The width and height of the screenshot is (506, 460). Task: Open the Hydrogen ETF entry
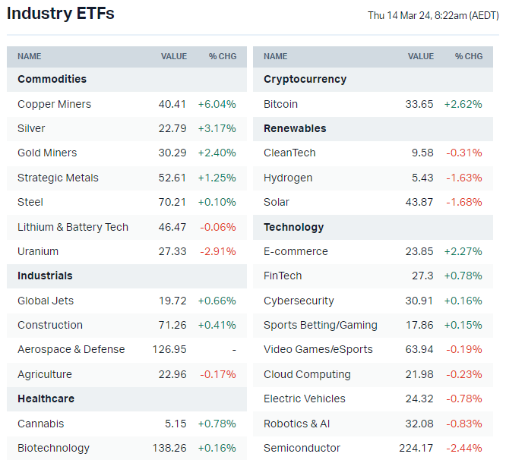(x=287, y=178)
